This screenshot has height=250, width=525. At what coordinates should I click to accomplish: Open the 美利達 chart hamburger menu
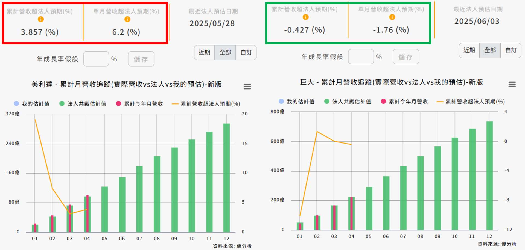[247, 87]
